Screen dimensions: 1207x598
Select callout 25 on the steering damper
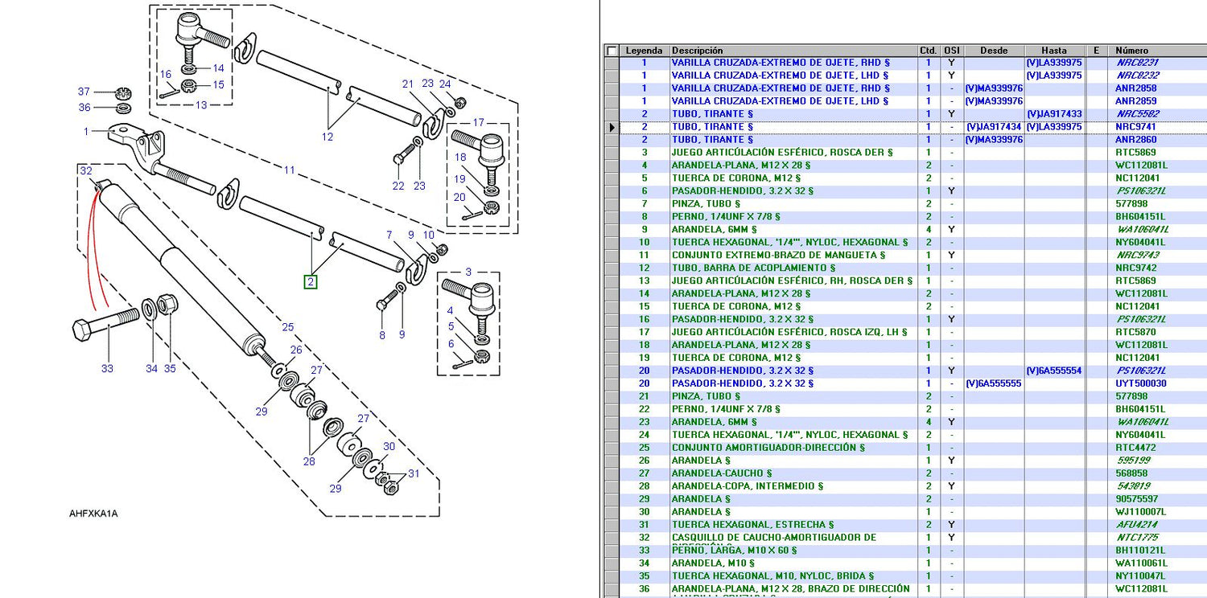tap(287, 327)
